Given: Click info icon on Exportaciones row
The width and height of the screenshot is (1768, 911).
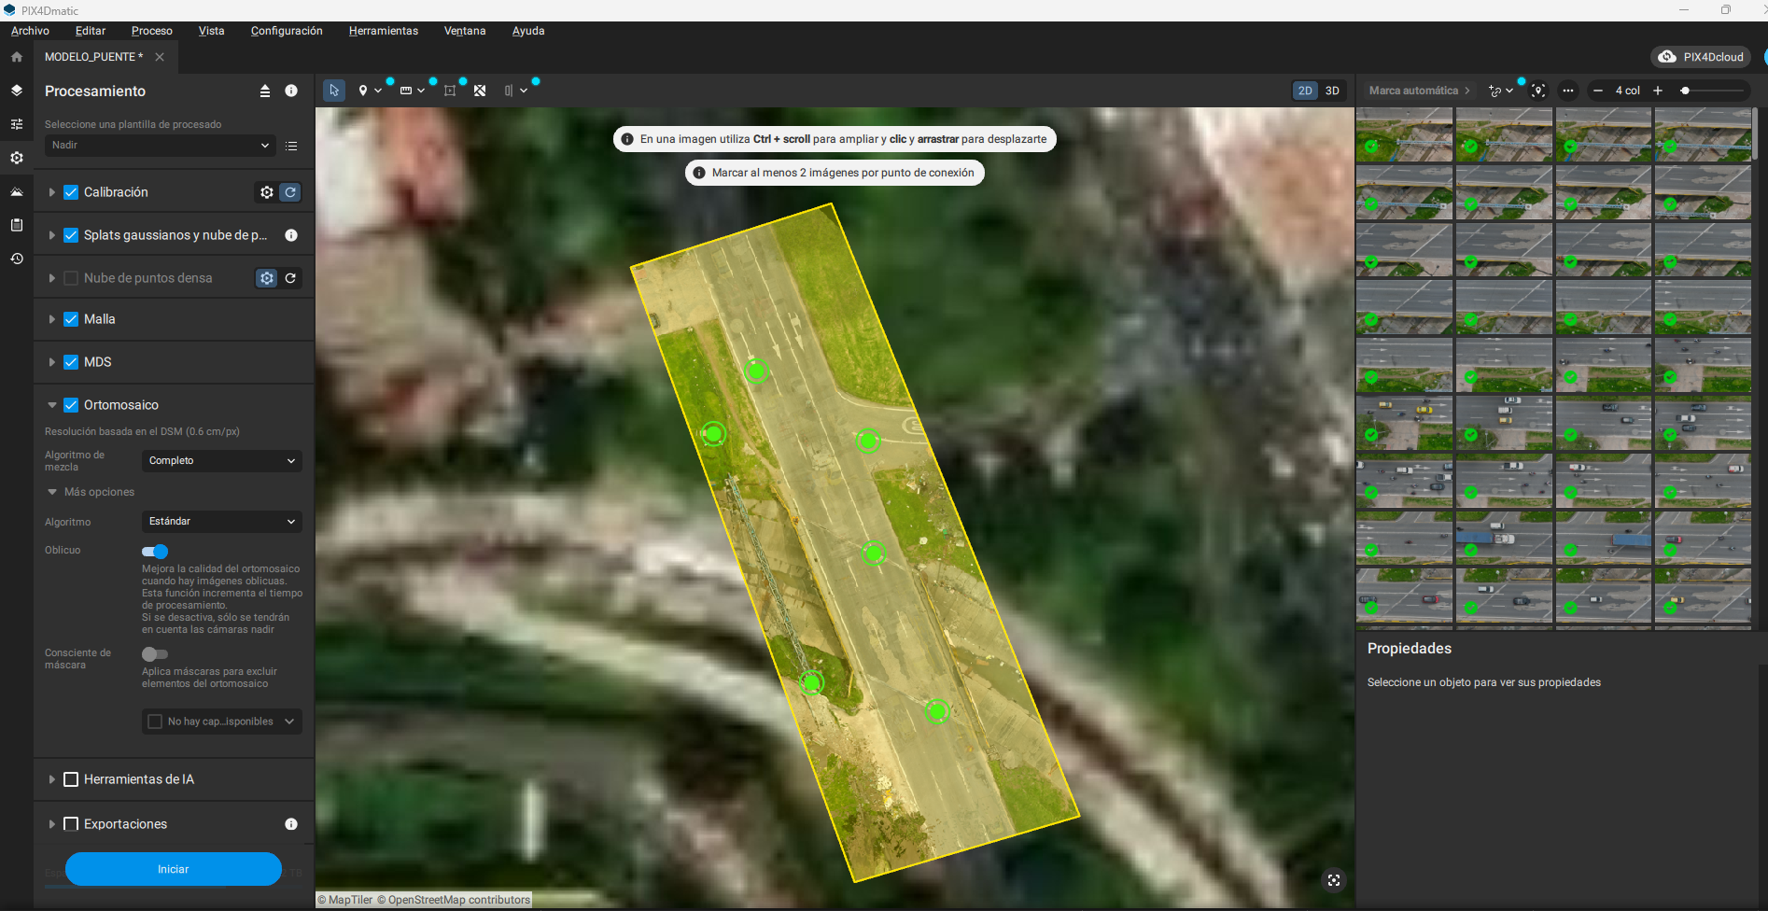Looking at the screenshot, I should [x=291, y=824].
